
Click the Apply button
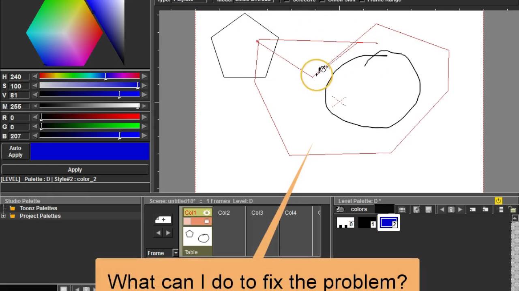pyautogui.click(x=75, y=170)
